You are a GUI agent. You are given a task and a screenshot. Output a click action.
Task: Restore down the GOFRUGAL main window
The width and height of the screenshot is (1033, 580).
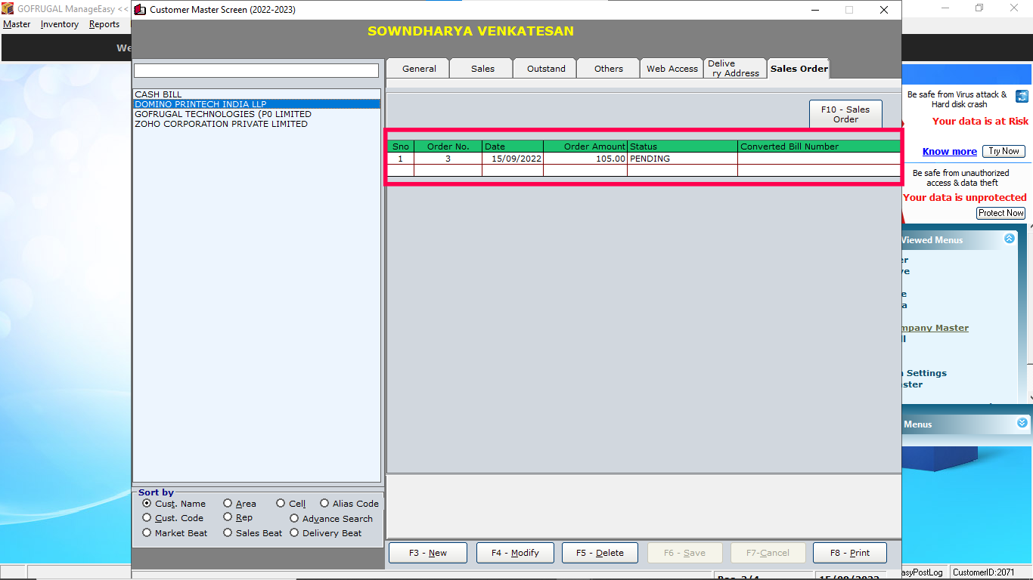[x=979, y=8]
